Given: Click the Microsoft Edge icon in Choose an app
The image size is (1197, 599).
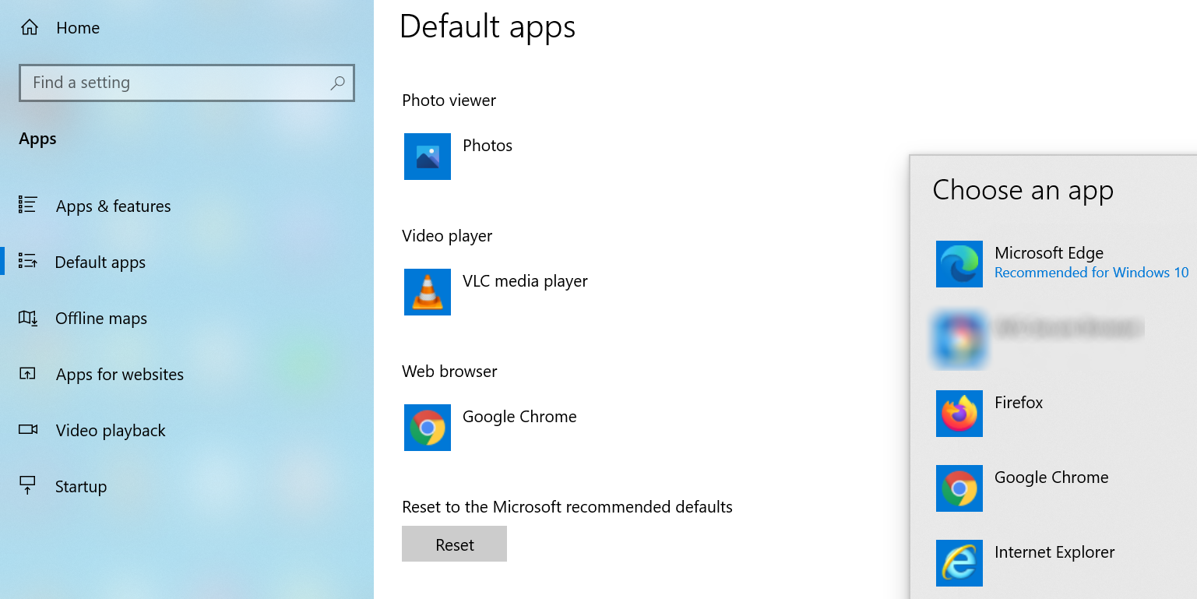Looking at the screenshot, I should pos(959,263).
